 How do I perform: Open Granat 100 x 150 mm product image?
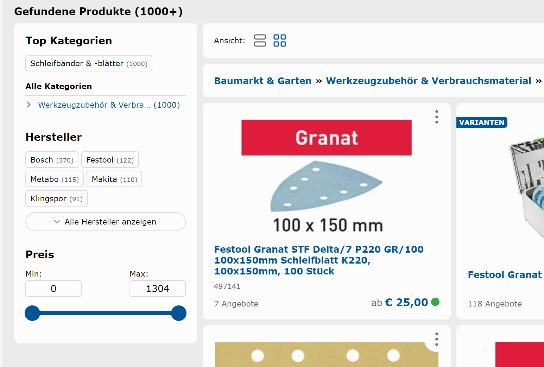pyautogui.click(x=327, y=177)
